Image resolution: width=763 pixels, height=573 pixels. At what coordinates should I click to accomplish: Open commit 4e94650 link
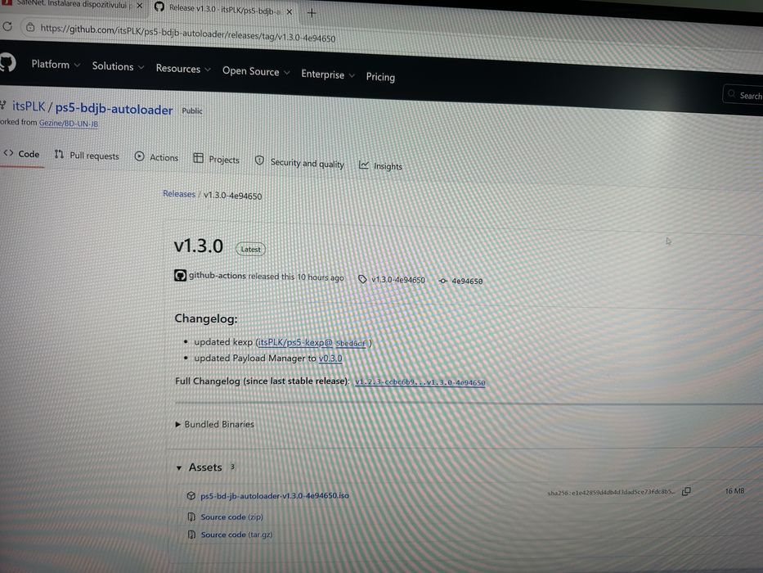467,281
